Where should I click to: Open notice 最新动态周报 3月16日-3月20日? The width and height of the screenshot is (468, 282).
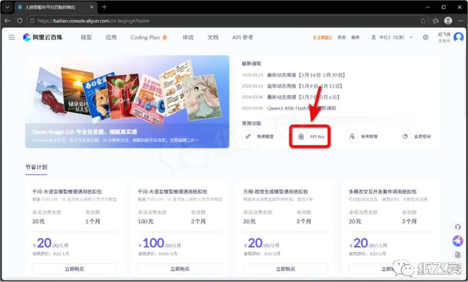point(306,75)
